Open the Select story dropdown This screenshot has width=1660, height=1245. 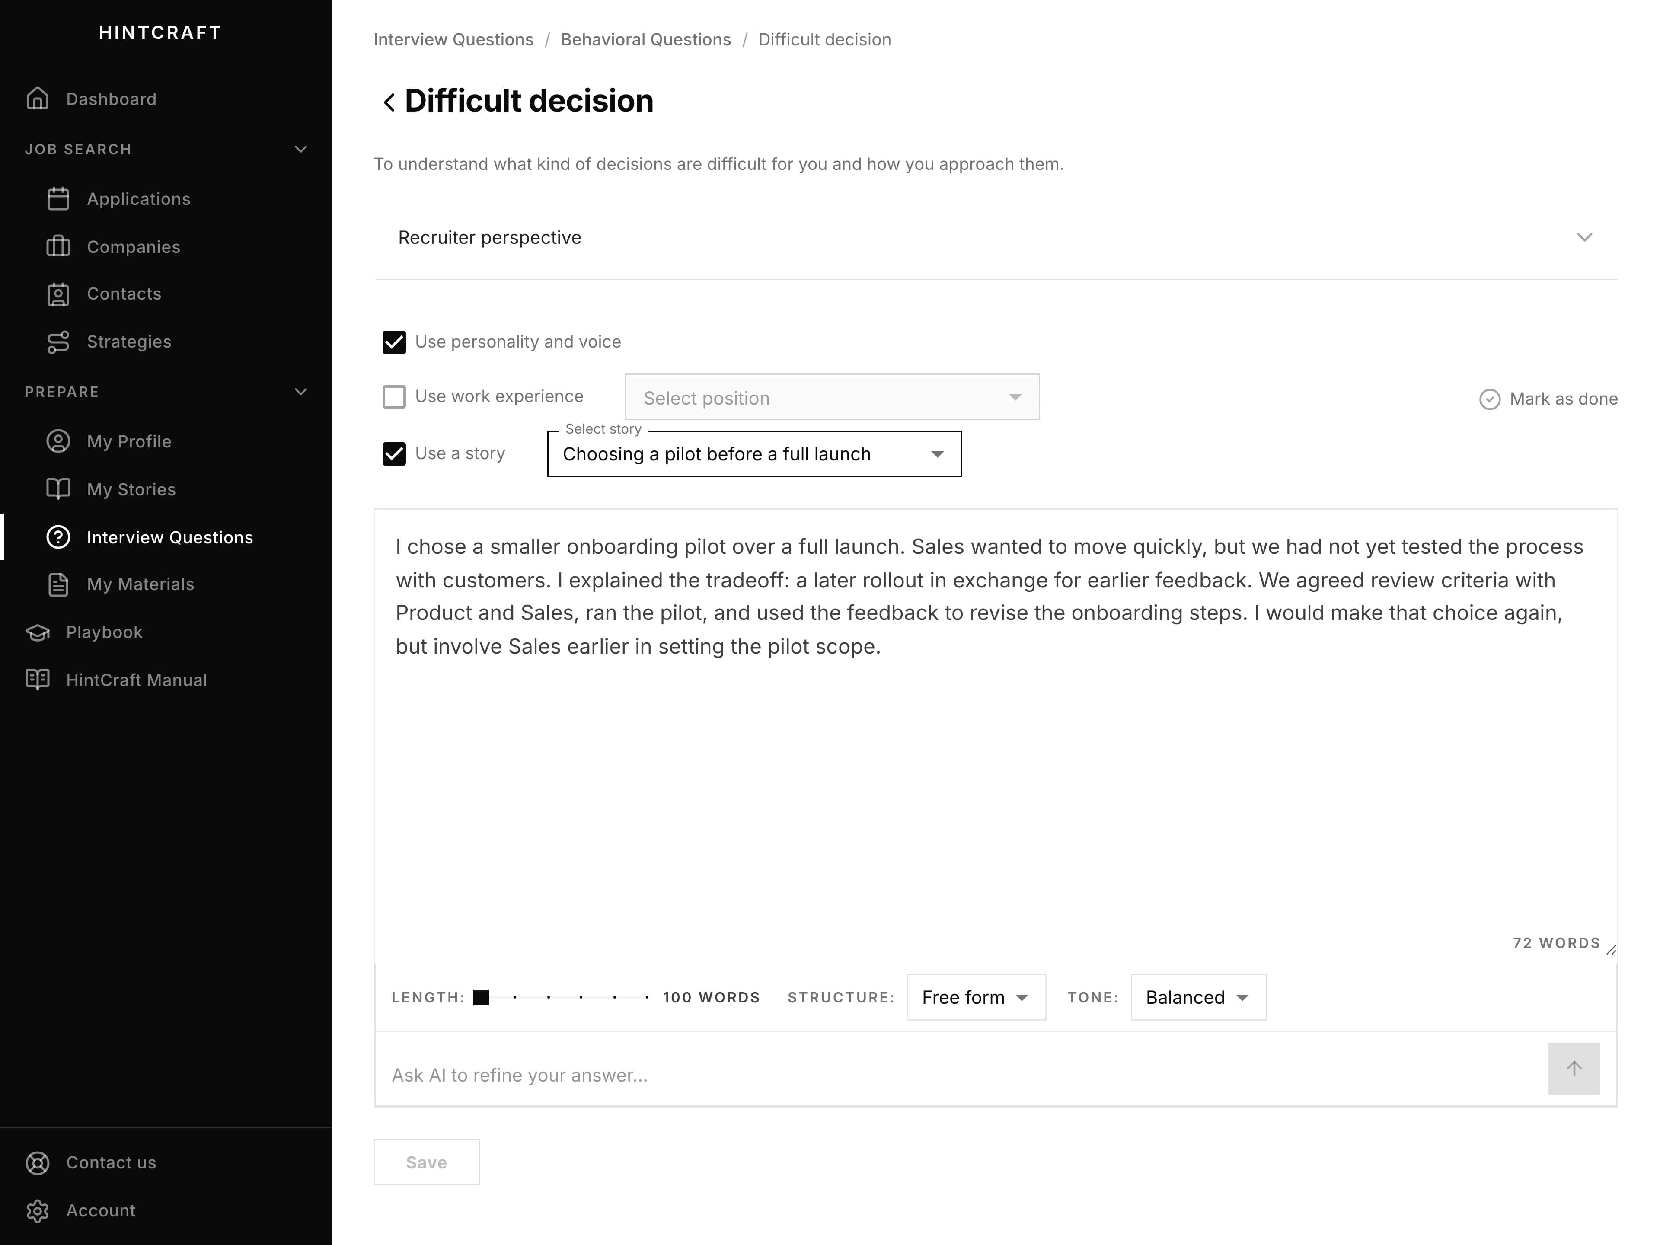point(754,454)
